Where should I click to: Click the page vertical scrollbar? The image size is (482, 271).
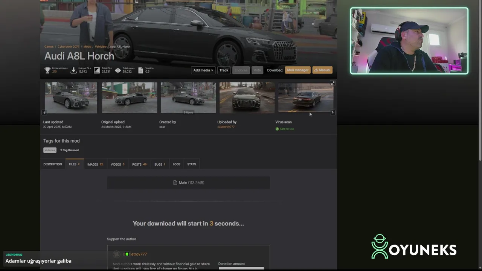[480, 81]
